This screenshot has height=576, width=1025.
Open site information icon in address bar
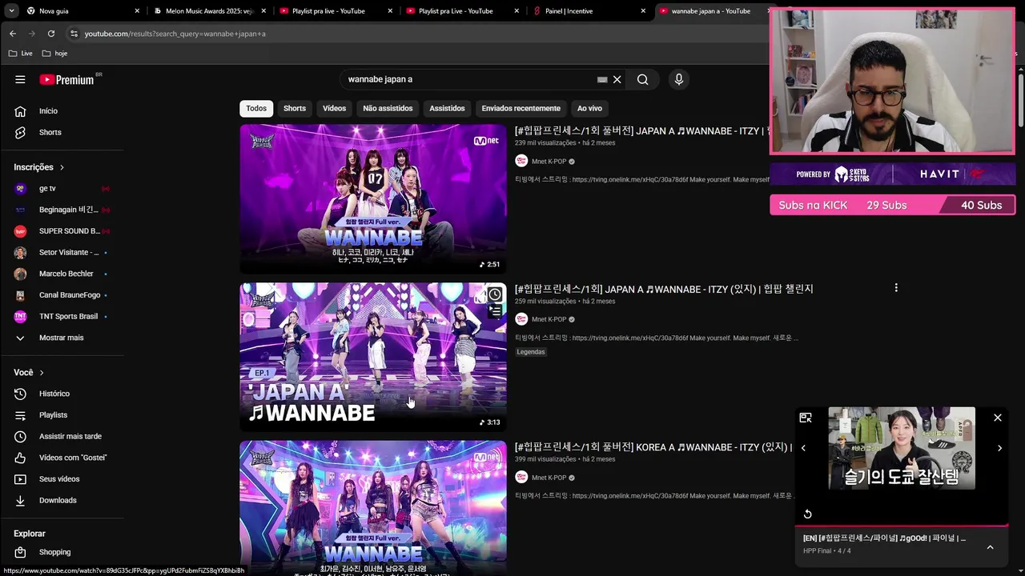[x=74, y=34]
